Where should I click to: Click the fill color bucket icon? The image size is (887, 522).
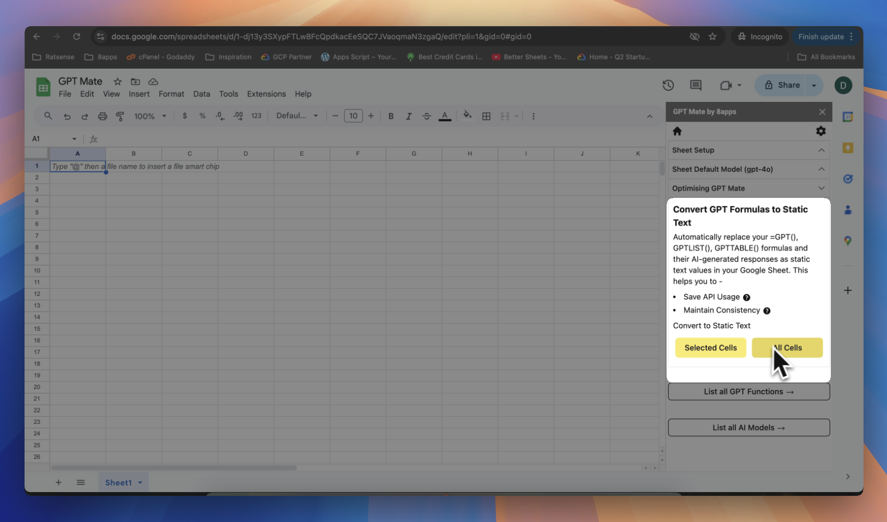[467, 116]
